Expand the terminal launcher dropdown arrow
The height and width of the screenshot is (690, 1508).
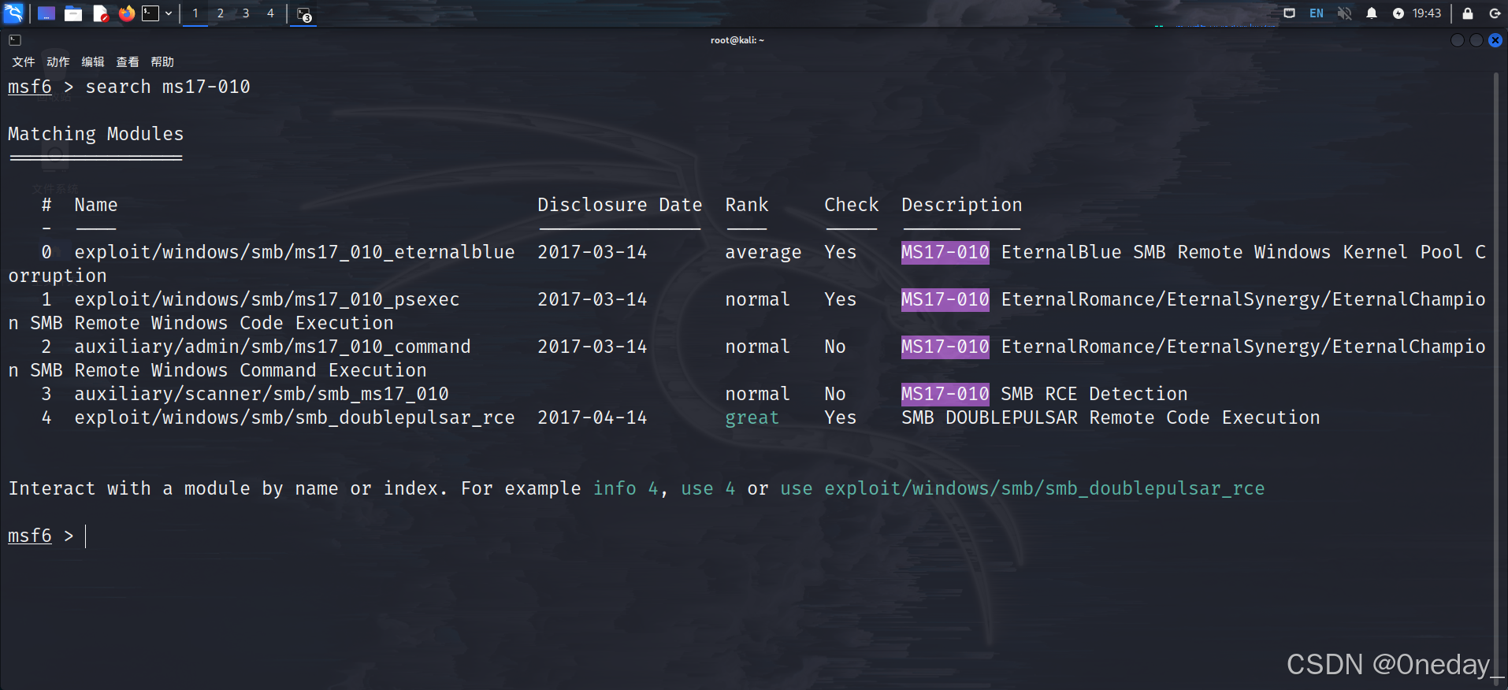(x=169, y=13)
